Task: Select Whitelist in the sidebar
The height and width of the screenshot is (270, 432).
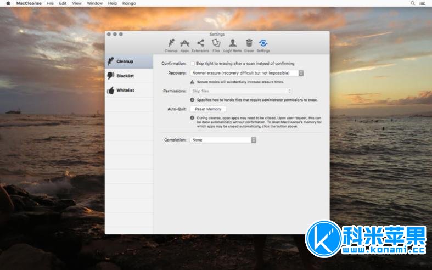Action: point(129,90)
